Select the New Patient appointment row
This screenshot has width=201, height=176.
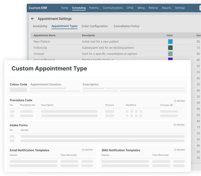click(42, 41)
